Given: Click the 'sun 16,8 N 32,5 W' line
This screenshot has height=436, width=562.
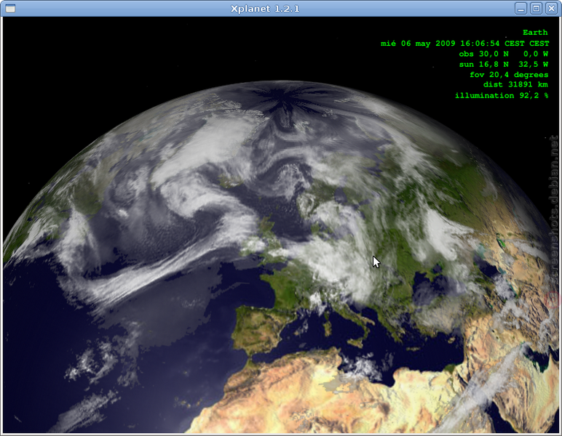Looking at the screenshot, I should 503,65.
